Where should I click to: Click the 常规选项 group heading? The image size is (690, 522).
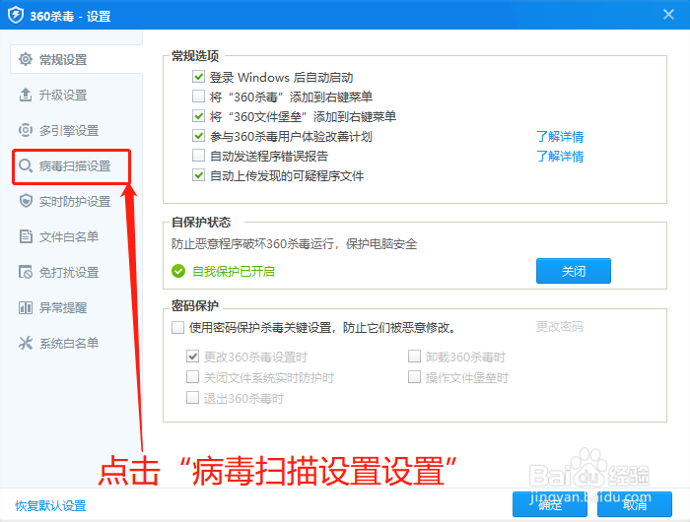(x=195, y=56)
